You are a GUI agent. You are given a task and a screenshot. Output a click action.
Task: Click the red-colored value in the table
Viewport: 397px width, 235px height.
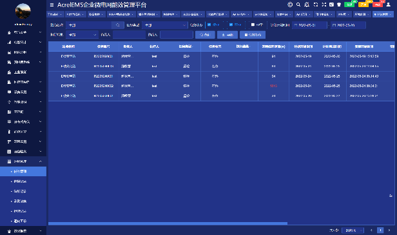[x=273, y=86]
